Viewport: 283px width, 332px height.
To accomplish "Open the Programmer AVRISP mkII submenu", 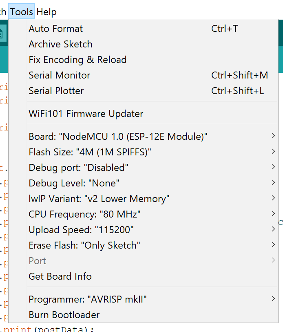I will click(273, 299).
